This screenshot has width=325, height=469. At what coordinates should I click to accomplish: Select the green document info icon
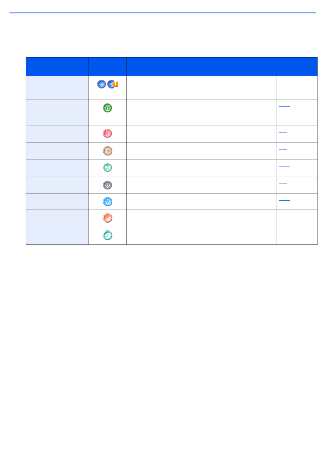(x=107, y=108)
